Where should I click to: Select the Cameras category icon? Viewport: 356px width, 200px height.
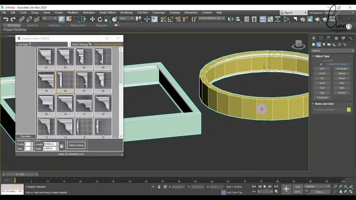pos(329,44)
